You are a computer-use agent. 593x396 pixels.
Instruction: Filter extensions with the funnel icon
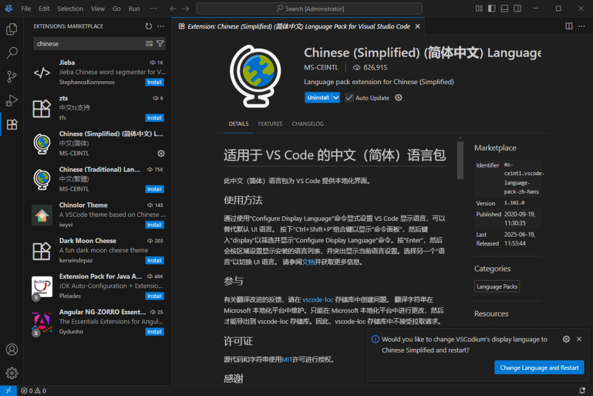click(x=160, y=44)
